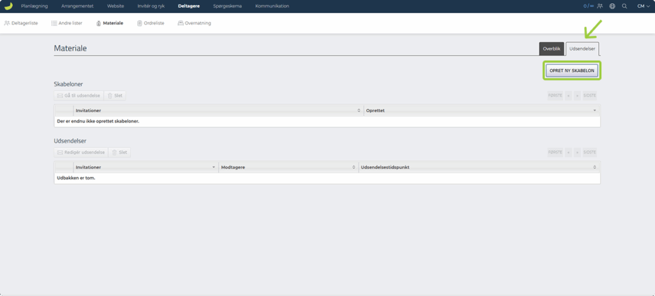Switch to the Overblik tab
655x296 pixels.
(x=551, y=49)
